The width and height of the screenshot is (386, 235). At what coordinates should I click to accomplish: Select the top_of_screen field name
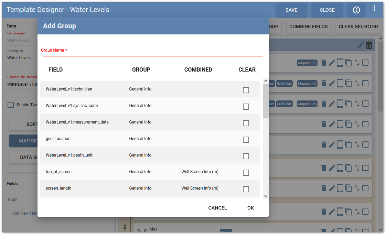(x=58, y=172)
